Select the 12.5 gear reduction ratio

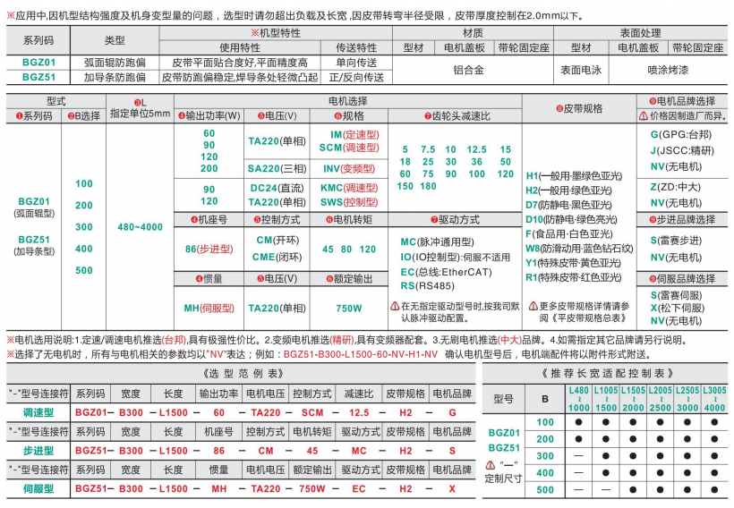[x=476, y=149]
